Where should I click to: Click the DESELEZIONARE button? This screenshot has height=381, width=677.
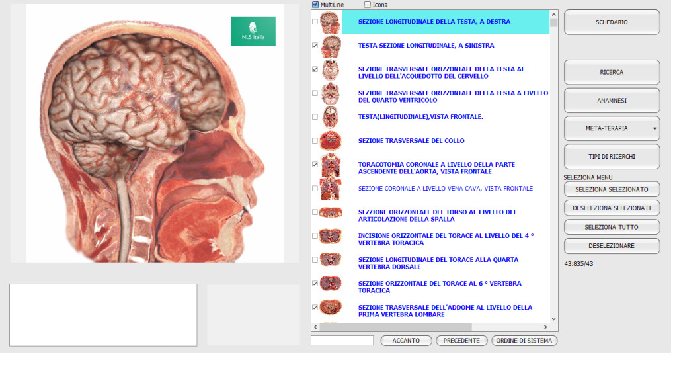pos(612,246)
